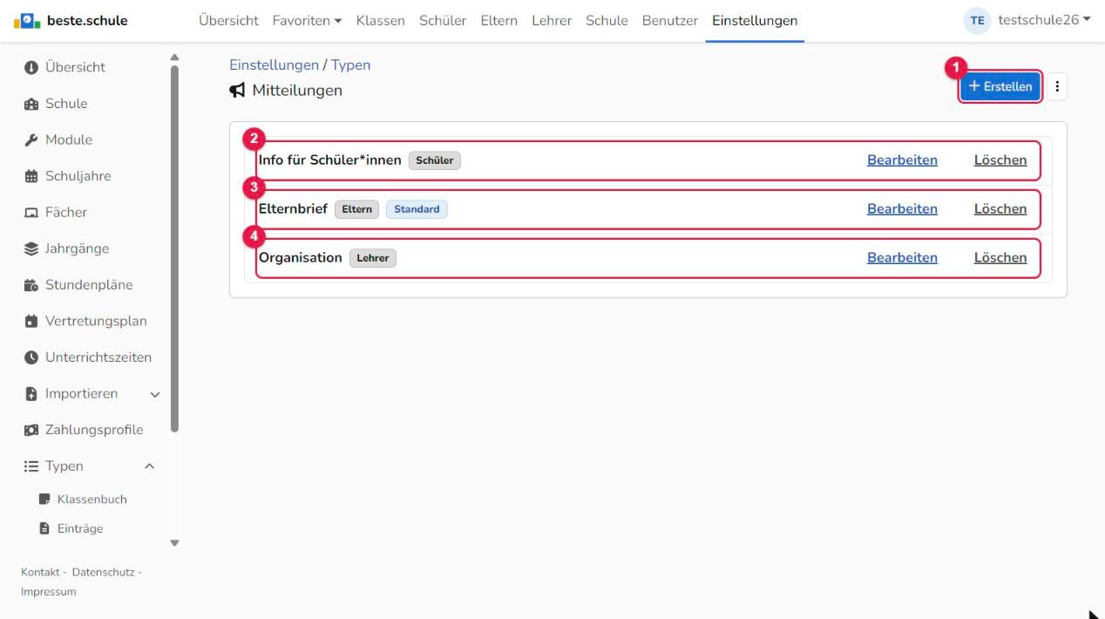Click the blue Erstellen button
Image resolution: width=1105 pixels, height=619 pixels.
coord(1000,86)
